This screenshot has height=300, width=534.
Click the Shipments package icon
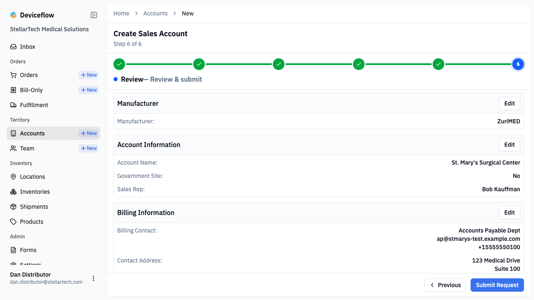13,207
